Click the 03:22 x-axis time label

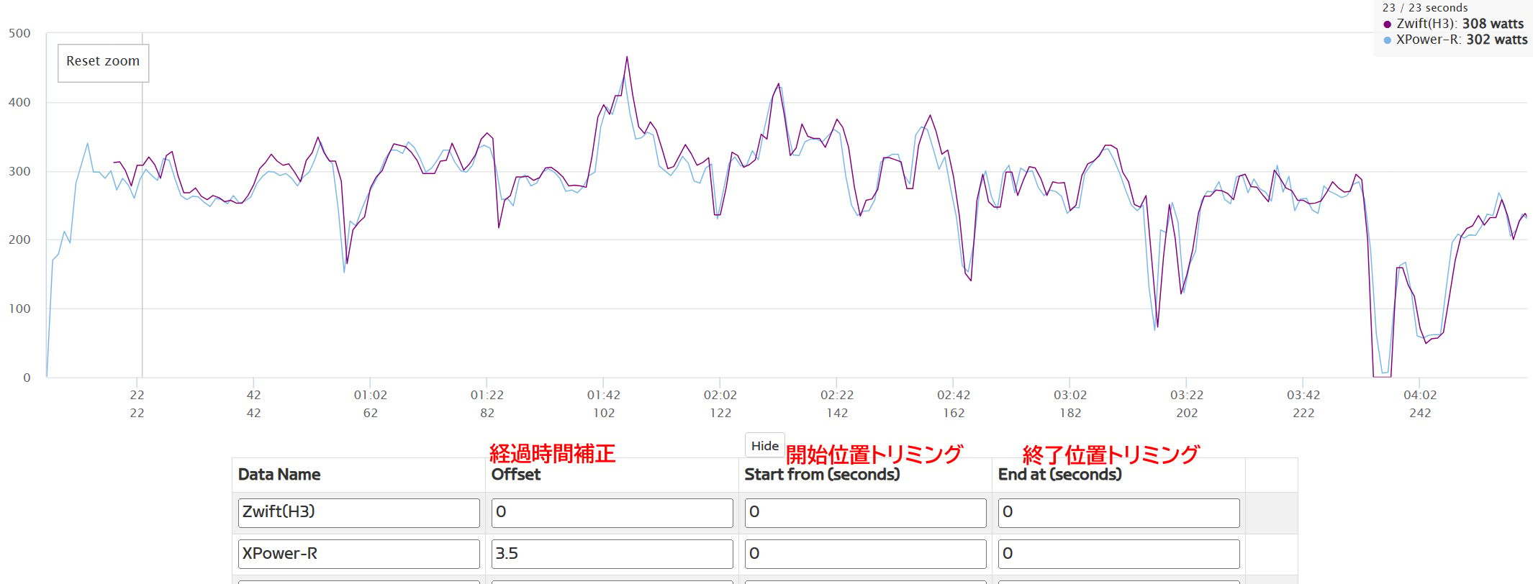tap(1186, 395)
